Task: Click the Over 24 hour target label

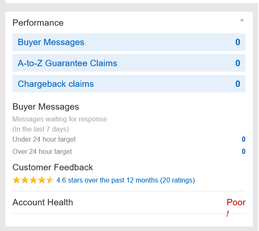Action: (x=42, y=152)
